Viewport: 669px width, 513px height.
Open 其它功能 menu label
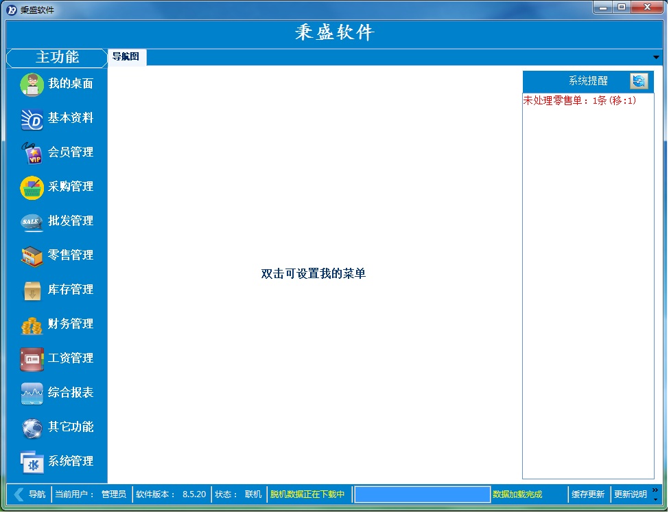(71, 426)
